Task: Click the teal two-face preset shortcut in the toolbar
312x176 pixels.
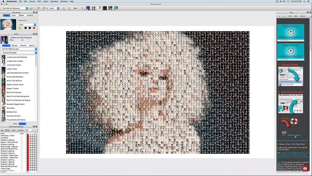Action: (110, 8)
